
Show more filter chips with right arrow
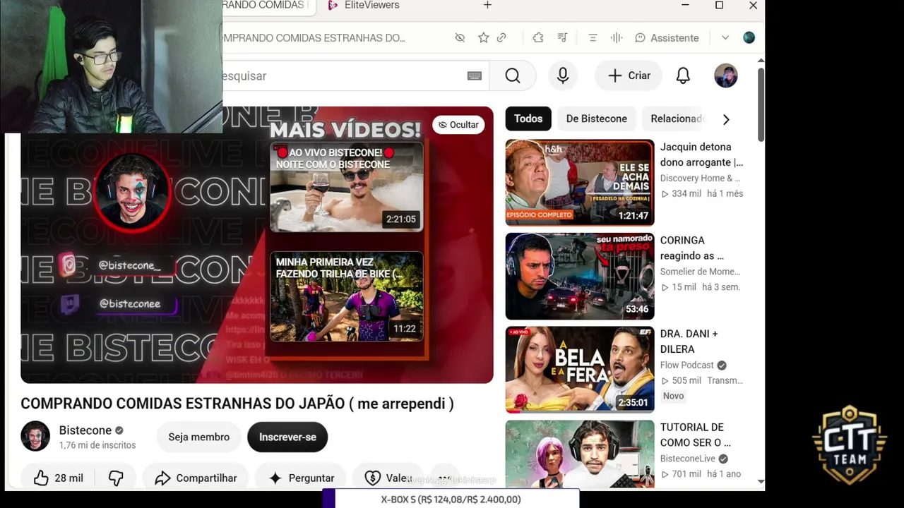pyautogui.click(x=726, y=119)
